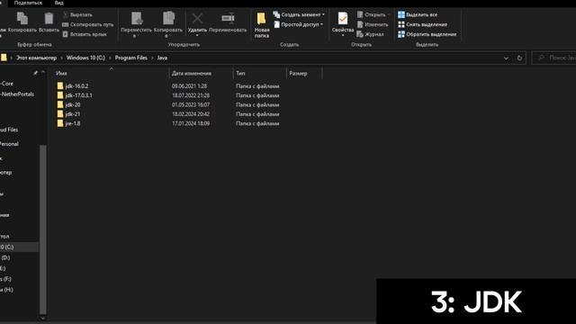Expand chevron after Этот компьютер breadcrumb

[x=61, y=58]
